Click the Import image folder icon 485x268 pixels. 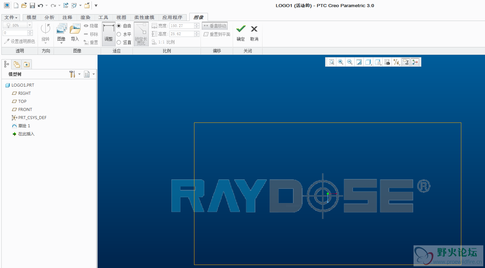(75, 29)
